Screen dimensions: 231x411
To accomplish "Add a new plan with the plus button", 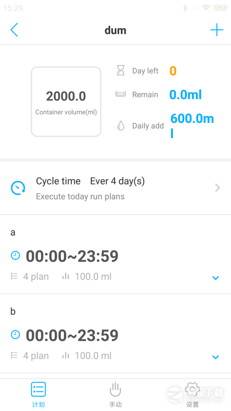I will [217, 30].
